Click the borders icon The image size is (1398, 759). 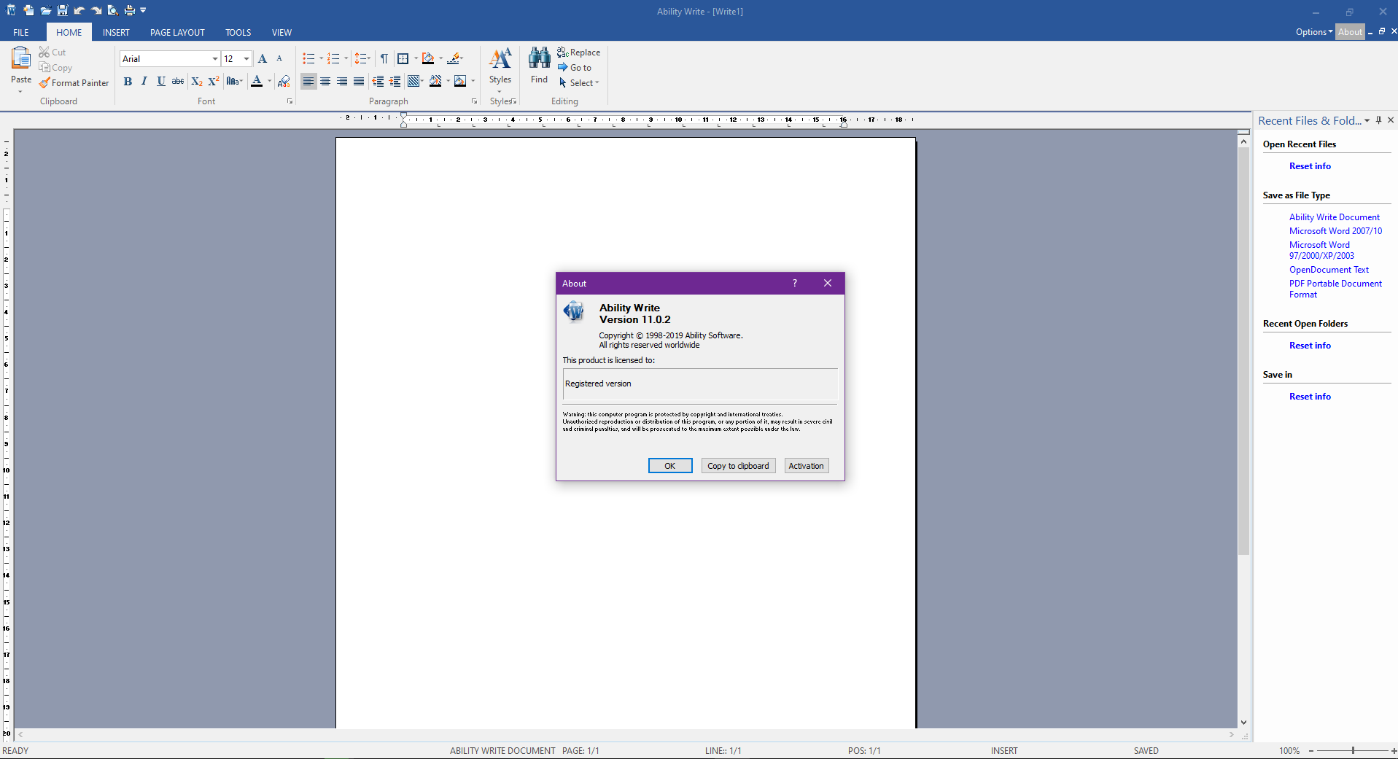pyautogui.click(x=403, y=58)
